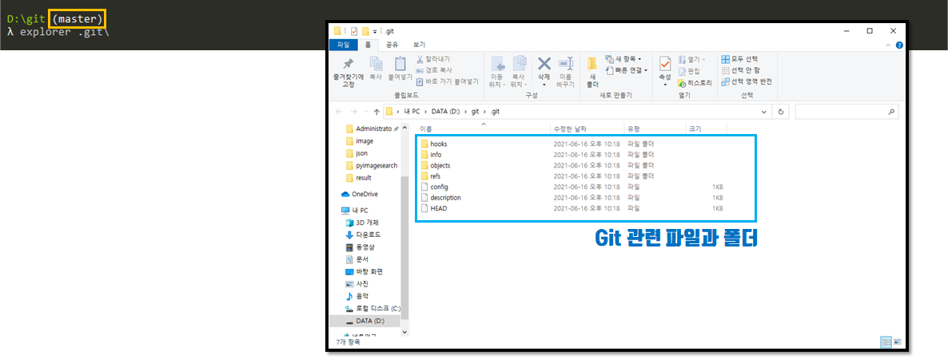The width and height of the screenshot is (948, 359).
Task: Click 경로 복사 (Copy path)
Action: coord(434,70)
